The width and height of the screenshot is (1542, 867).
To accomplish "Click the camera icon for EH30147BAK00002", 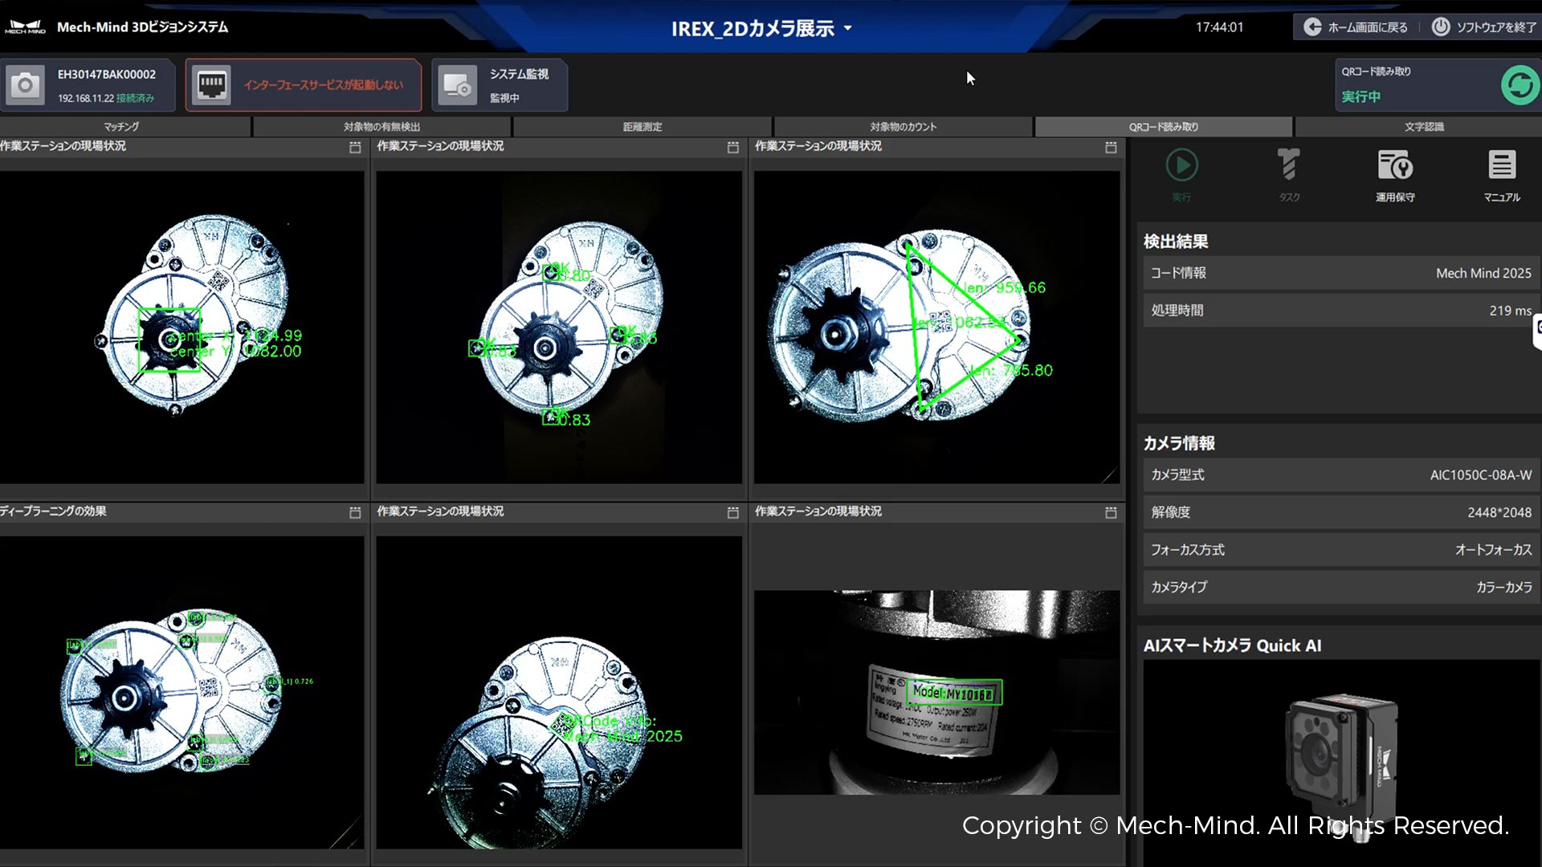I will click(27, 84).
